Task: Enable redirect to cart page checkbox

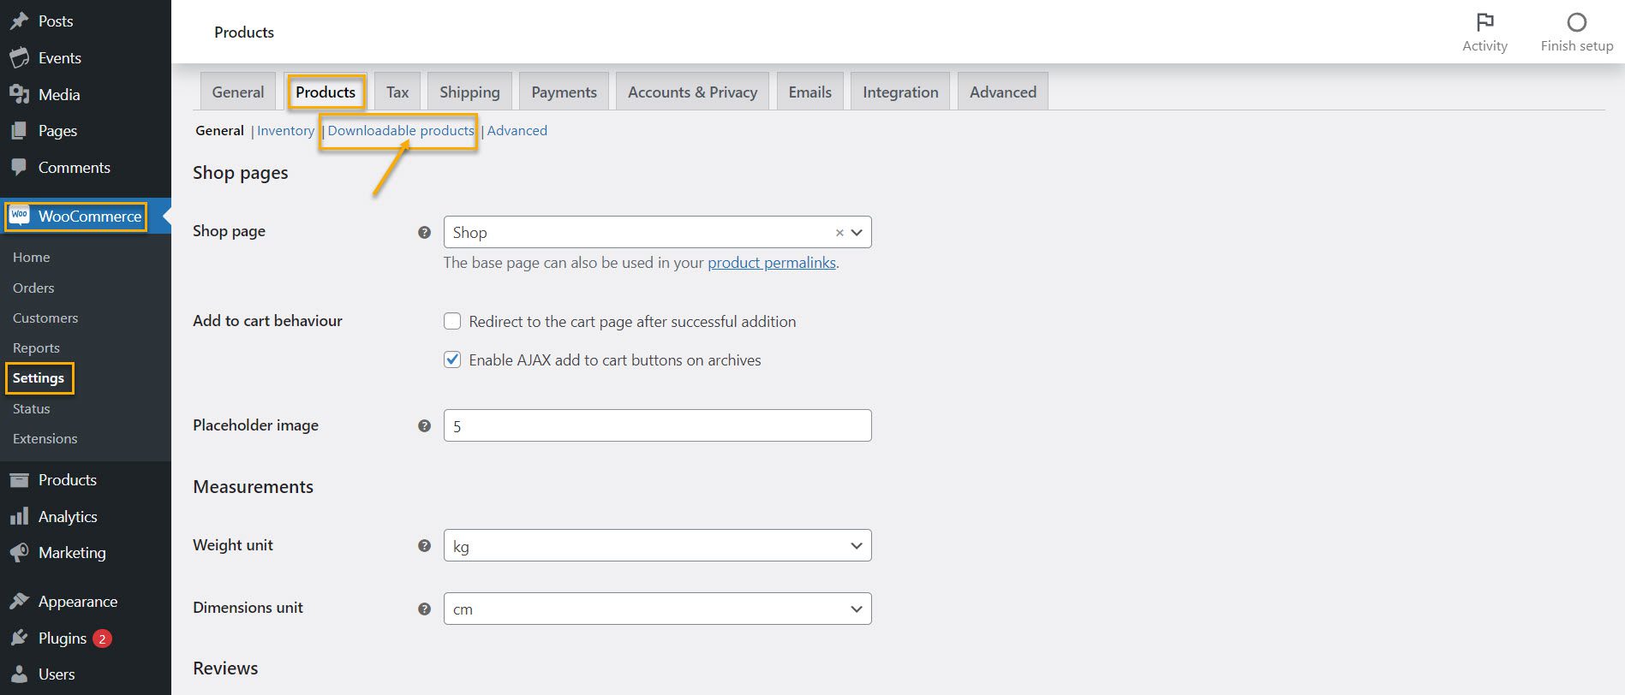Action: (452, 321)
